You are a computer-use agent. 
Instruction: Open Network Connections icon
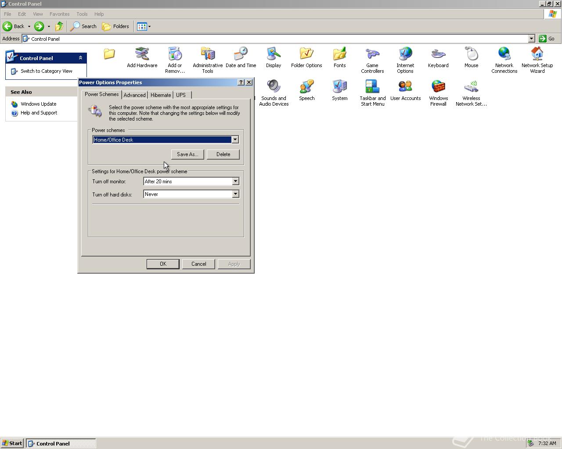coord(504,60)
